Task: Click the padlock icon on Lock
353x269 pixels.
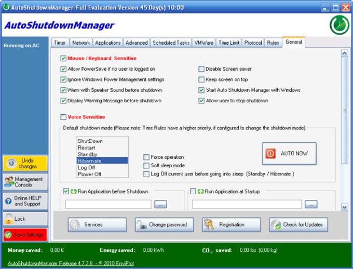Action: pyautogui.click(x=9, y=219)
